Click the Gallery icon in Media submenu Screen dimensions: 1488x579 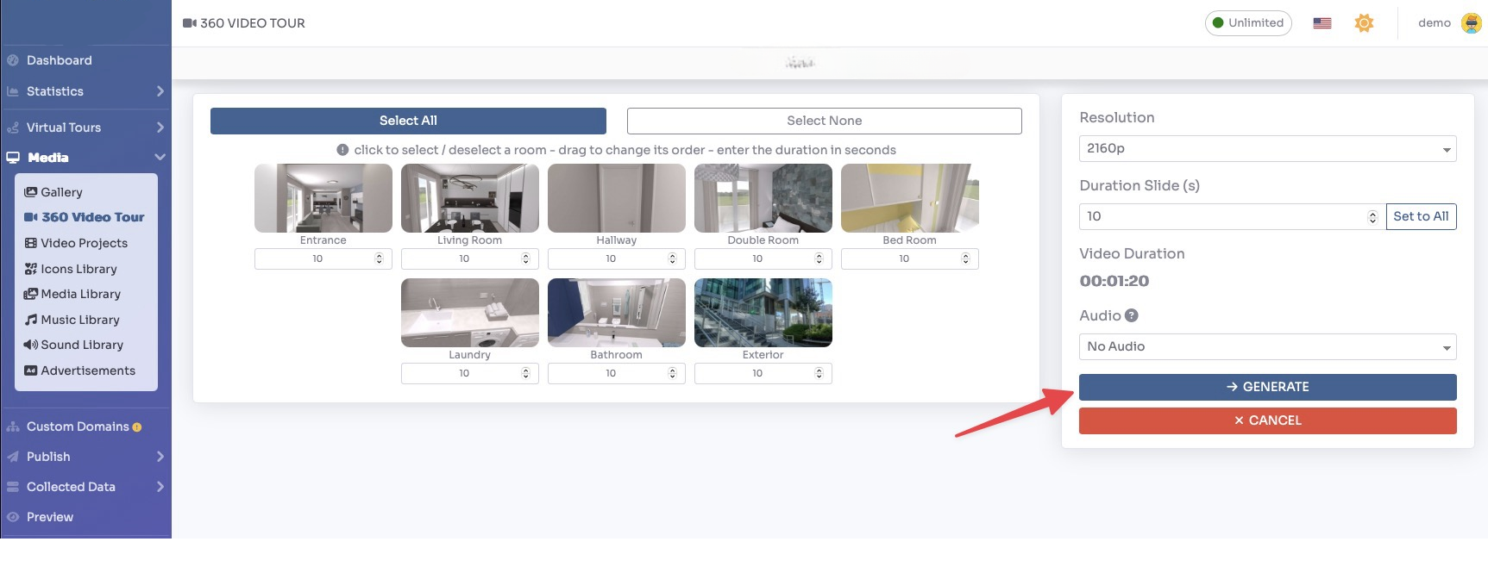point(31,192)
